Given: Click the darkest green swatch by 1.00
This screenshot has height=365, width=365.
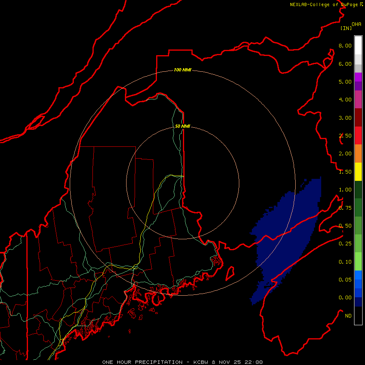Looking at the screenshot, I should pyautogui.click(x=358, y=189).
